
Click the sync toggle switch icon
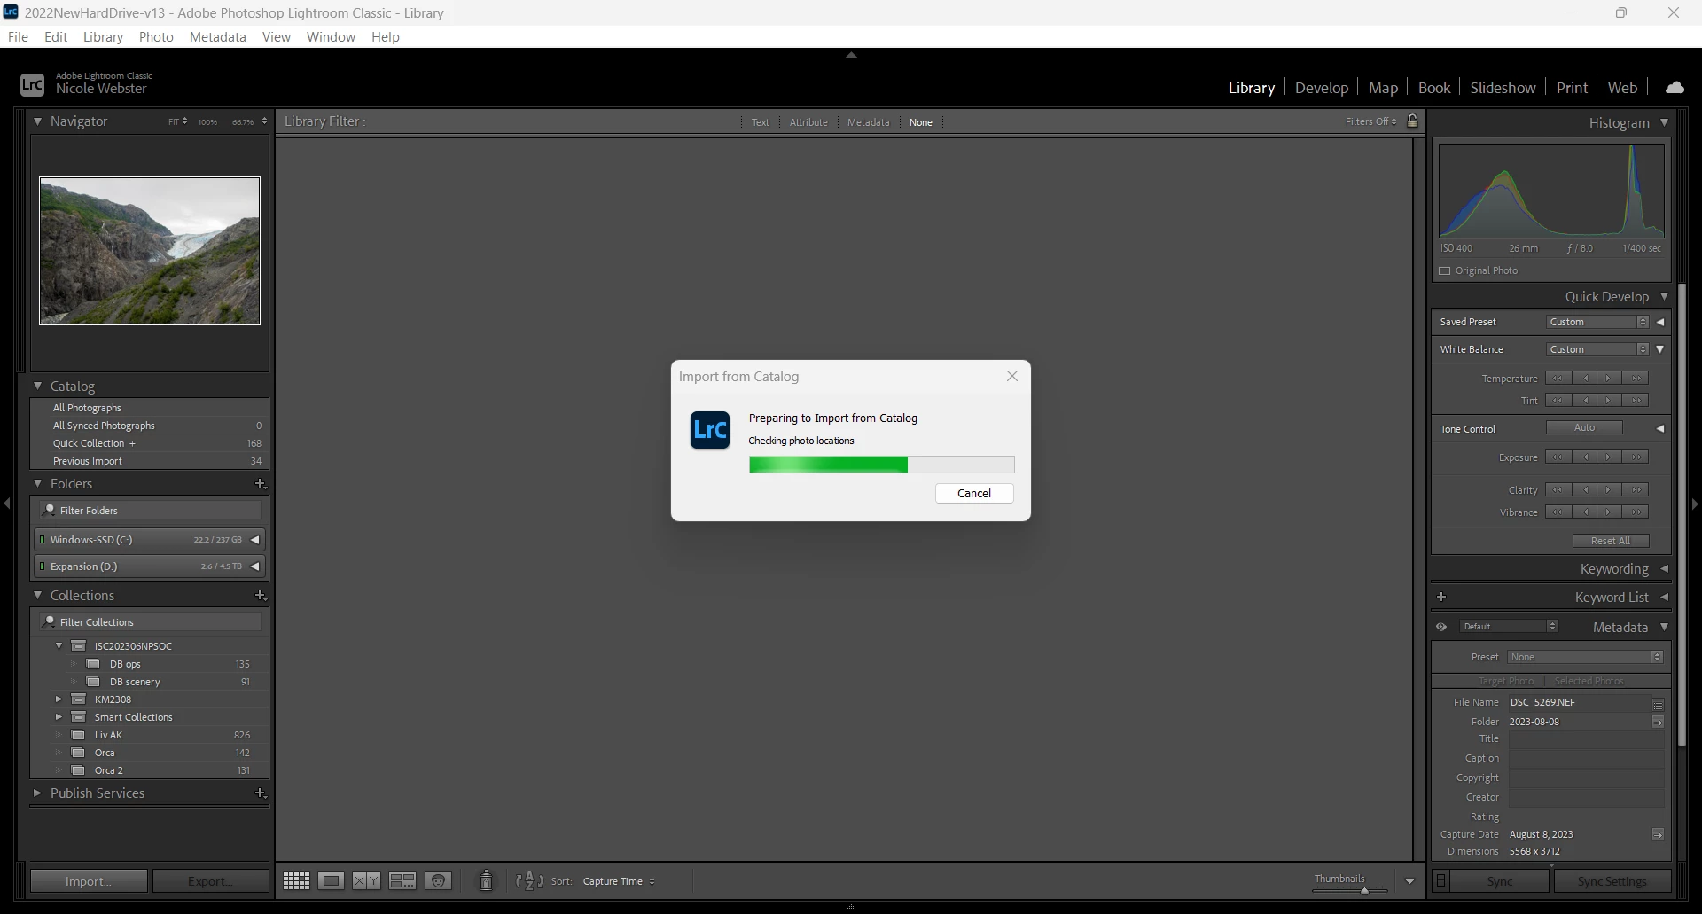point(1441,880)
